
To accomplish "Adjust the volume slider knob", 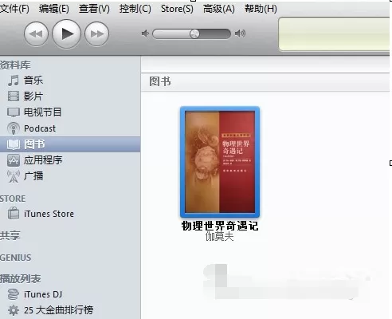I will coord(194,33).
